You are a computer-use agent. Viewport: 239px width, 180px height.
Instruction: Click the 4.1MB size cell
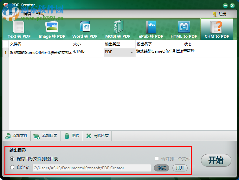[x=88, y=53]
